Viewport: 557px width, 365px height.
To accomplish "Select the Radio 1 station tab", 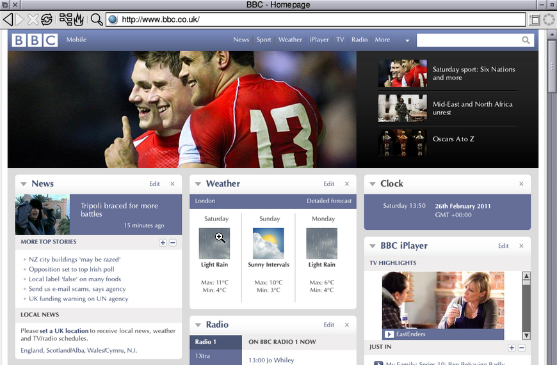I will click(216, 342).
